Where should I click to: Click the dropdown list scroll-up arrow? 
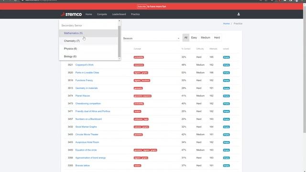(119, 21)
